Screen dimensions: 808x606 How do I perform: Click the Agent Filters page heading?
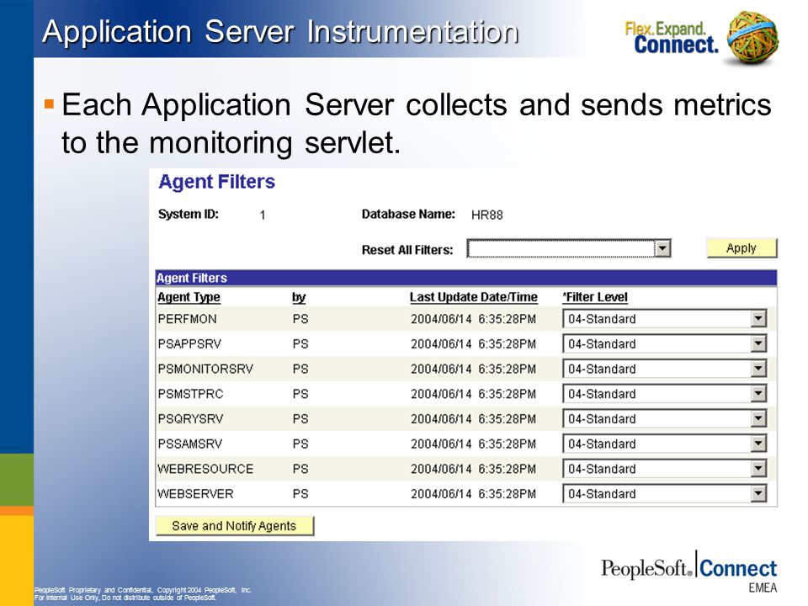point(216,182)
